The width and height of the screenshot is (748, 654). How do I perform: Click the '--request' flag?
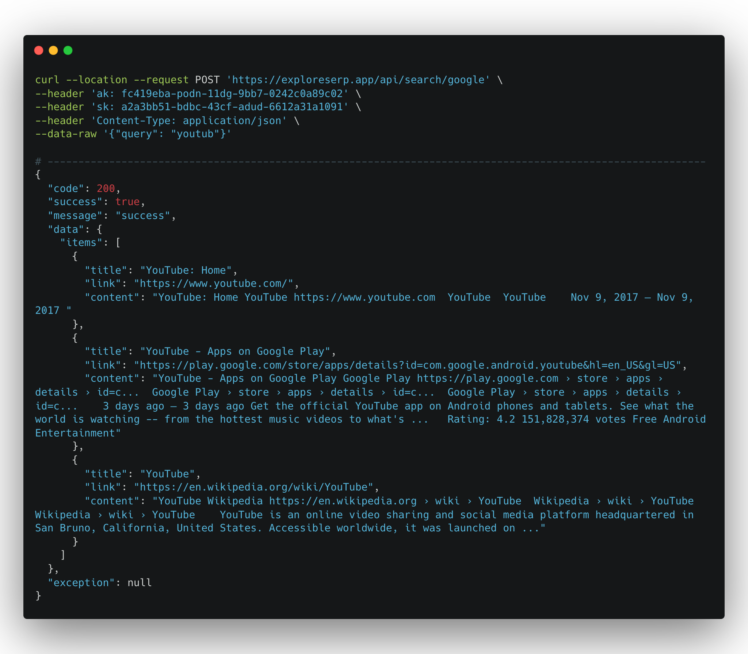click(161, 80)
